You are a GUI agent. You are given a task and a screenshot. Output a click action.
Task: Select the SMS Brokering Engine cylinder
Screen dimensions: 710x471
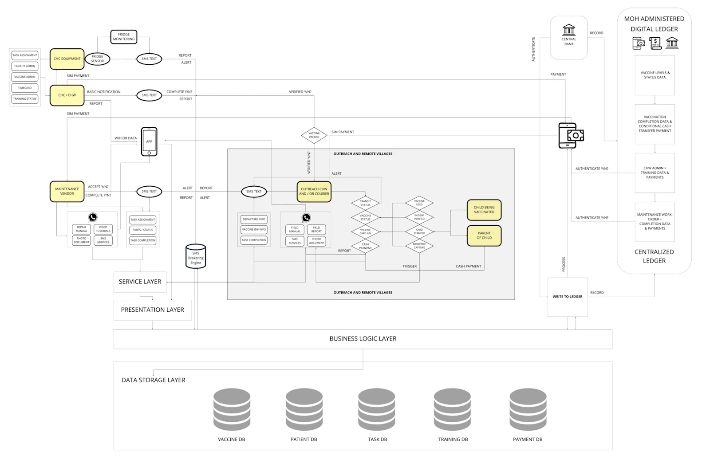(x=196, y=256)
